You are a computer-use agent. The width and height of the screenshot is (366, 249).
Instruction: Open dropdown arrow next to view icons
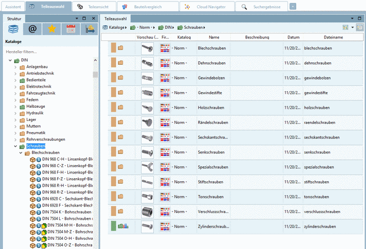(352, 27)
